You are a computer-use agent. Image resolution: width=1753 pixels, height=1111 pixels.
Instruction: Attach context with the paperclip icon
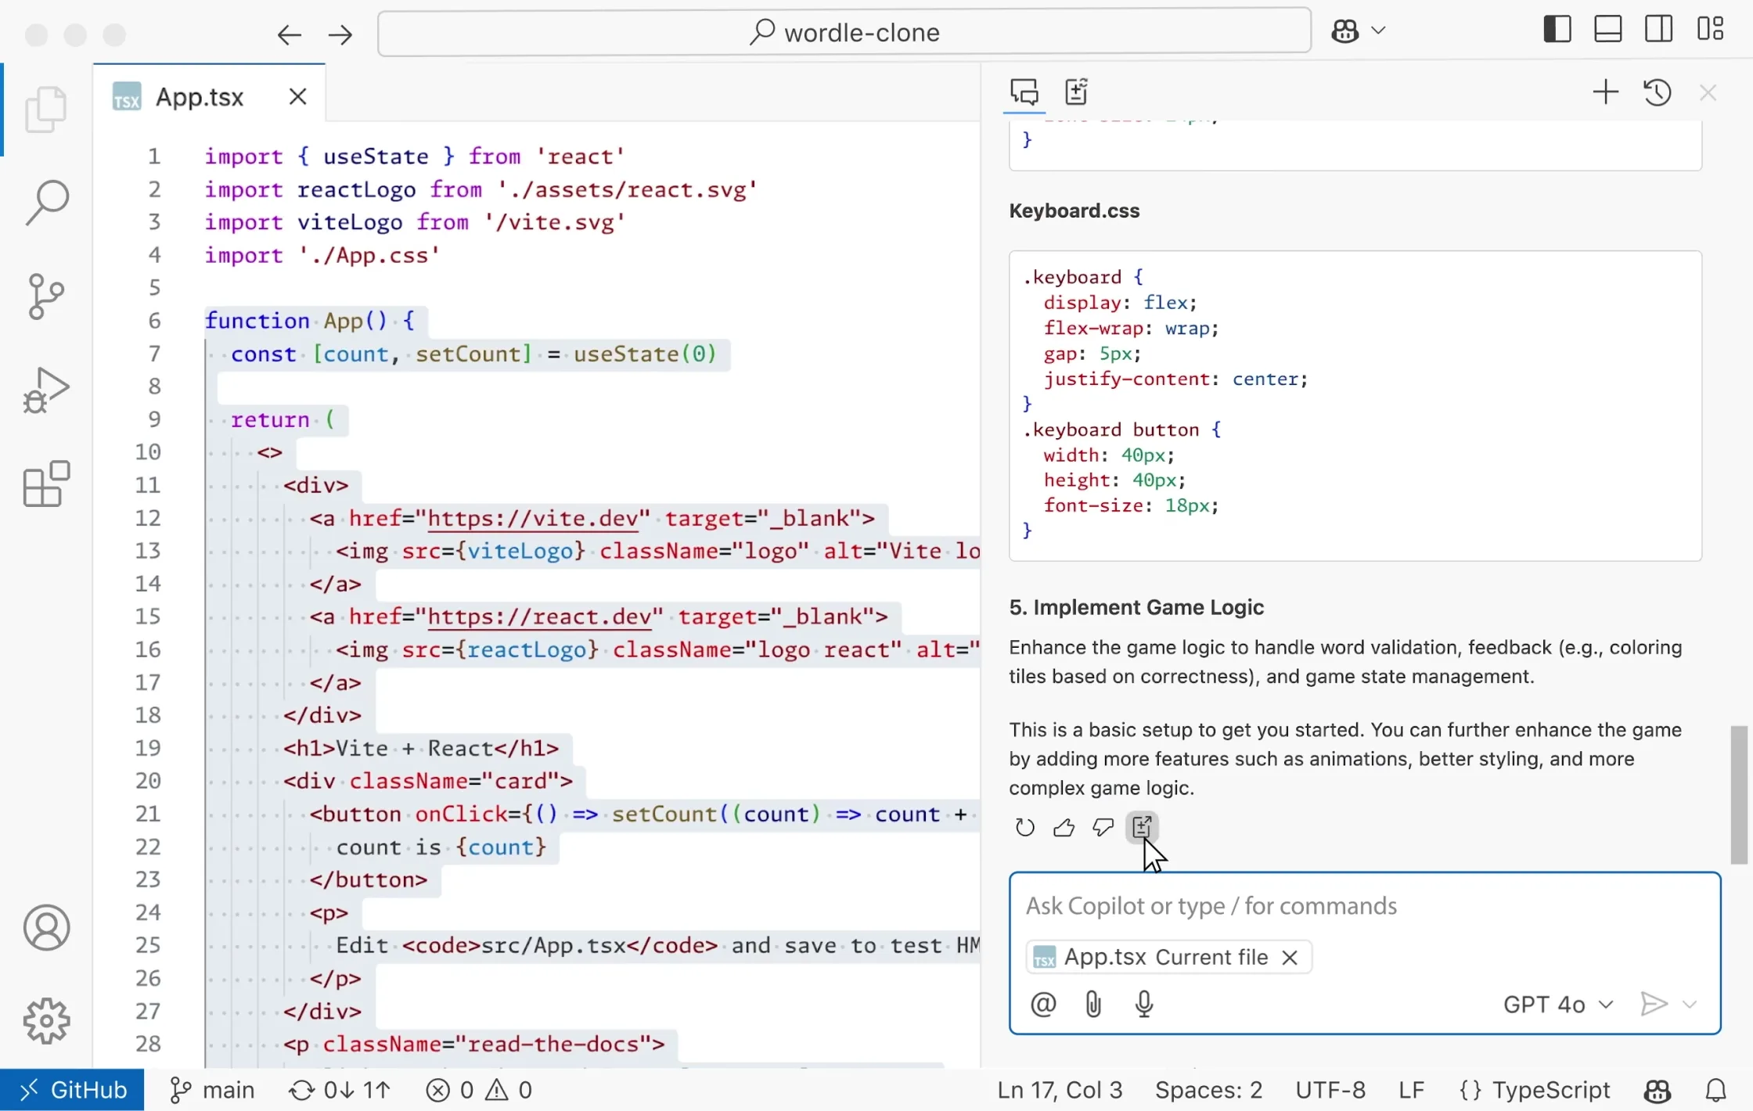click(1093, 1004)
